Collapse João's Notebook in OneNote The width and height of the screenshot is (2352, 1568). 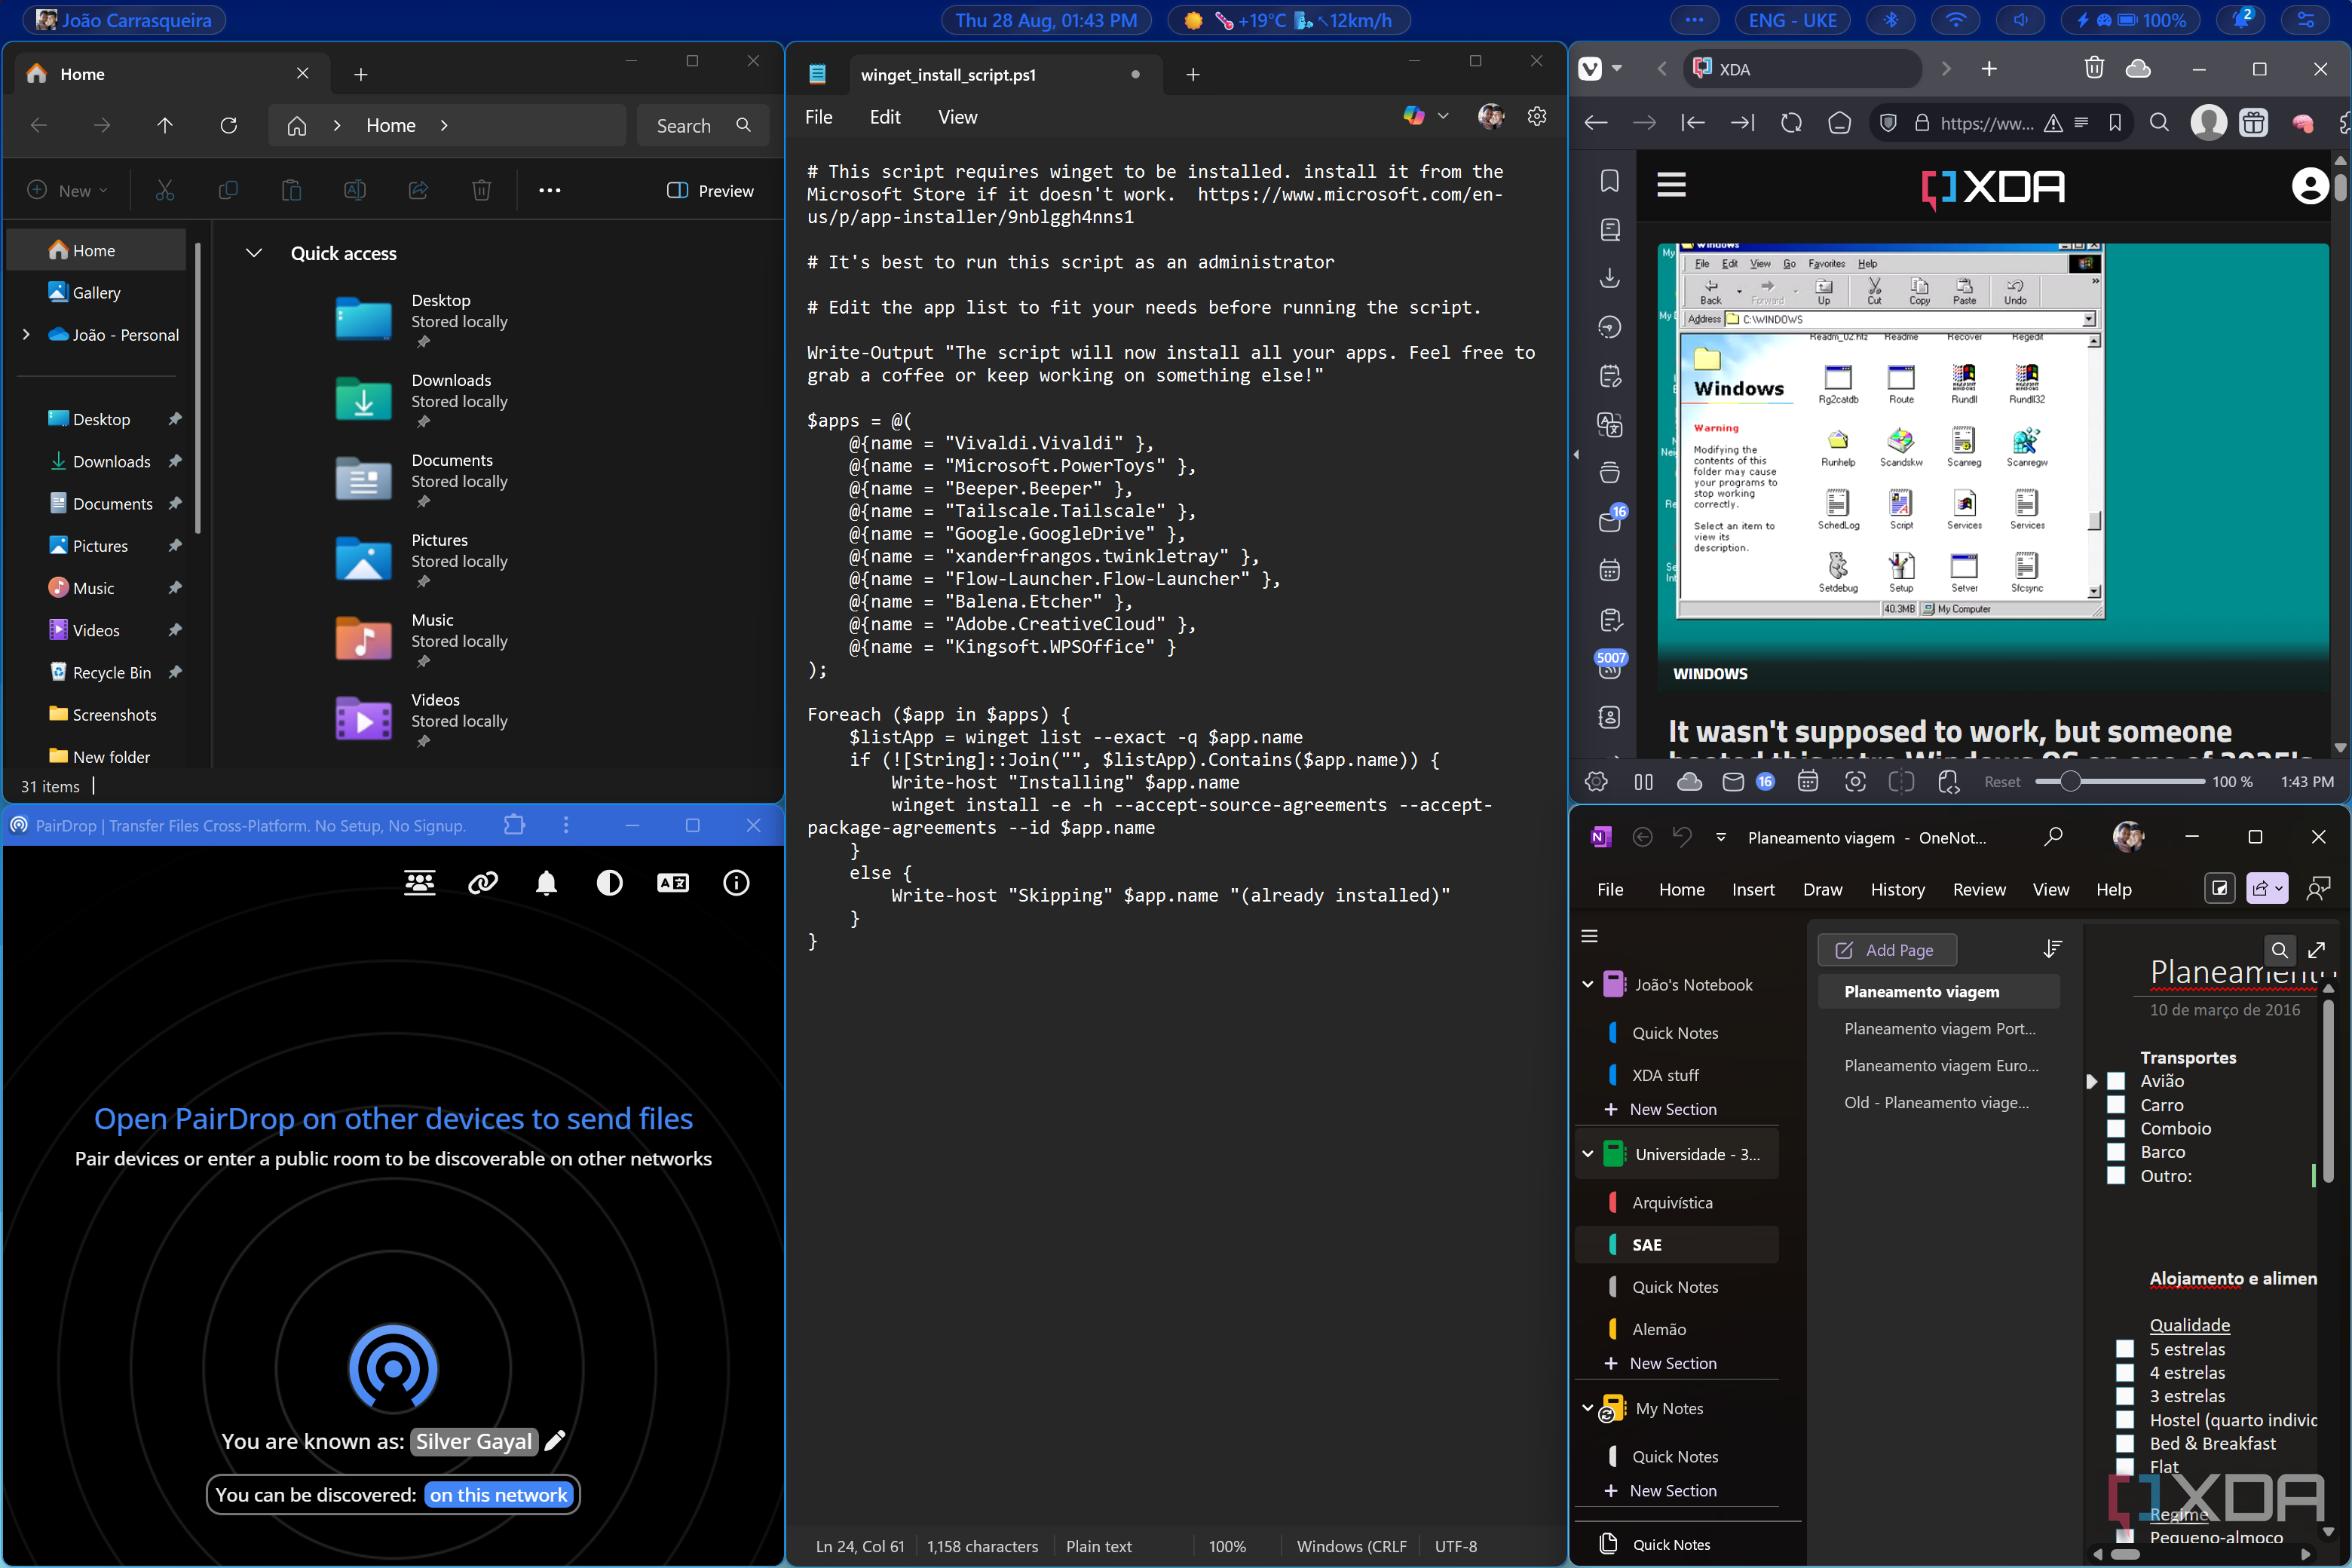coord(1588,985)
